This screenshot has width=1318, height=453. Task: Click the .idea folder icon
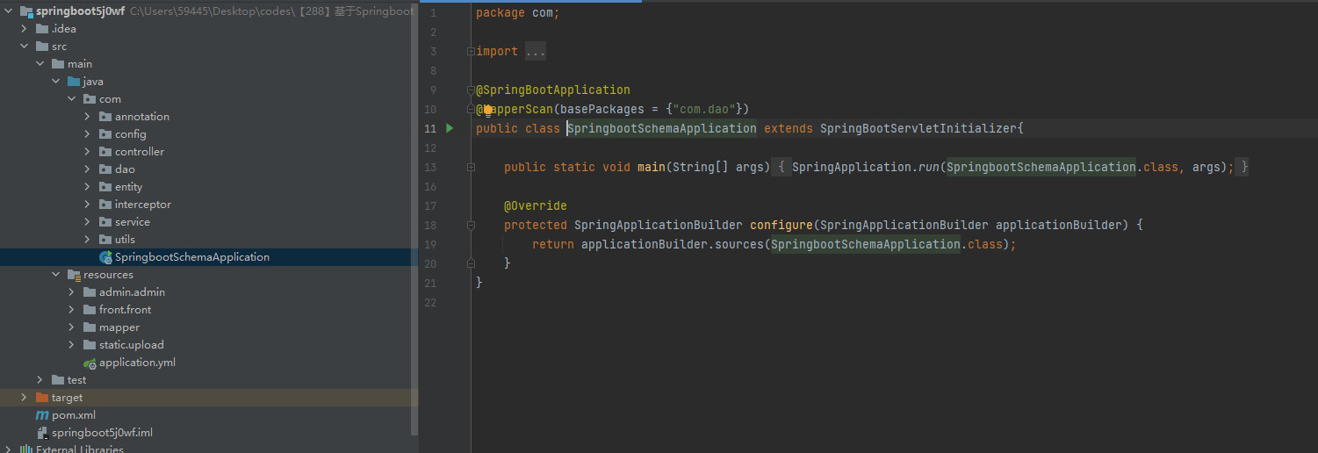42,29
